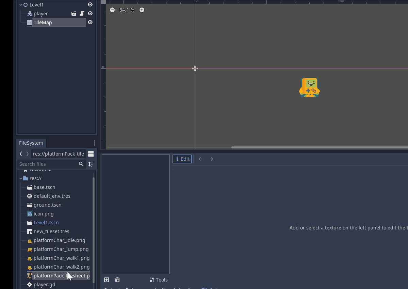Open the script attached to player
The width and height of the screenshot is (408, 289).
[x=82, y=13]
